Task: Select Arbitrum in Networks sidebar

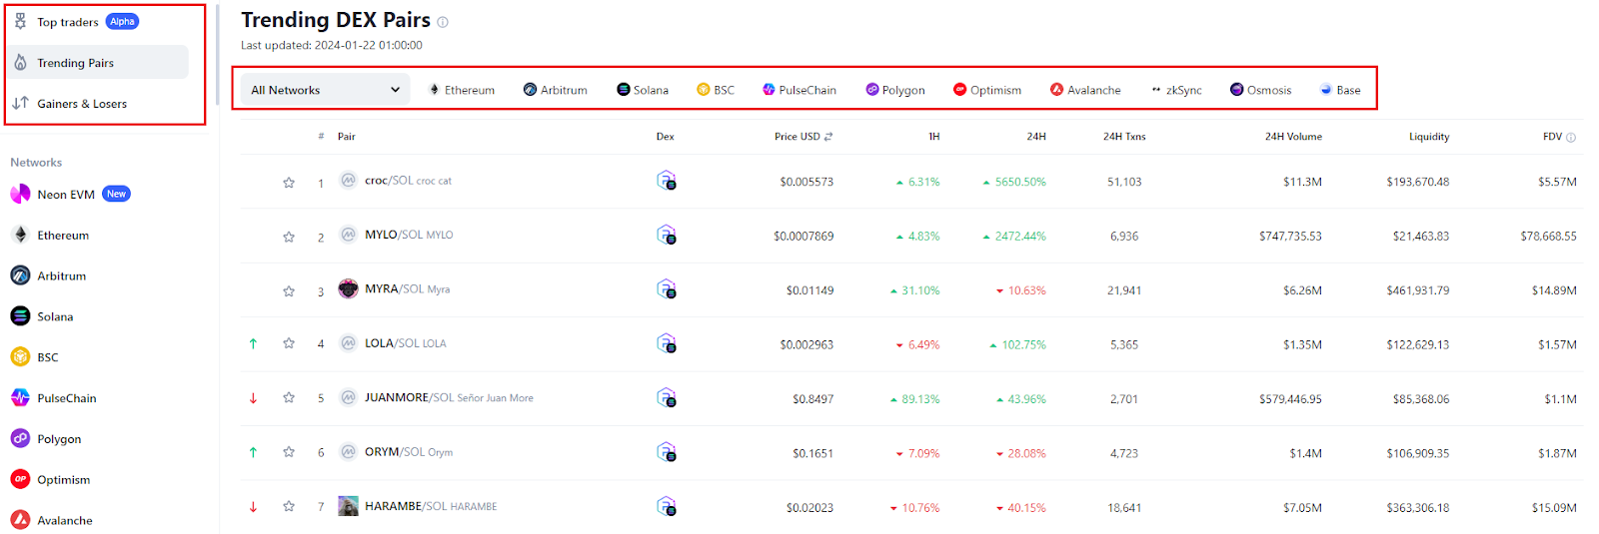Action: click(x=48, y=275)
